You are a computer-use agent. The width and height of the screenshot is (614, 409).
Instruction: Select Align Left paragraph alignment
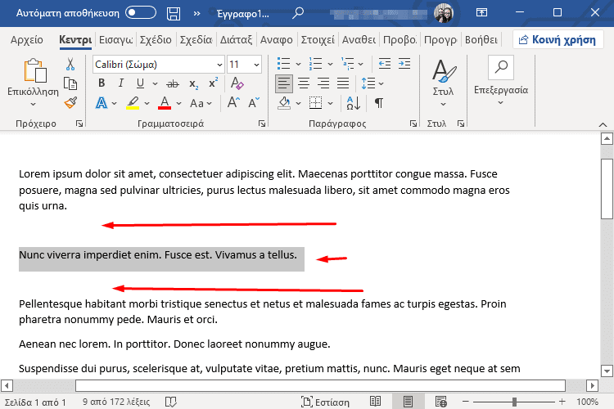click(x=283, y=83)
